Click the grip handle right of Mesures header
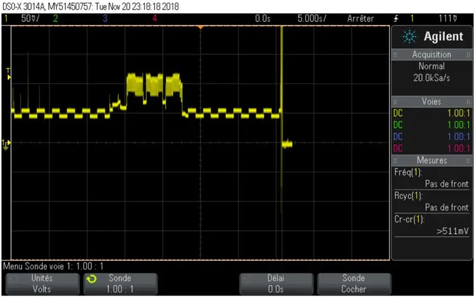 tap(468, 160)
